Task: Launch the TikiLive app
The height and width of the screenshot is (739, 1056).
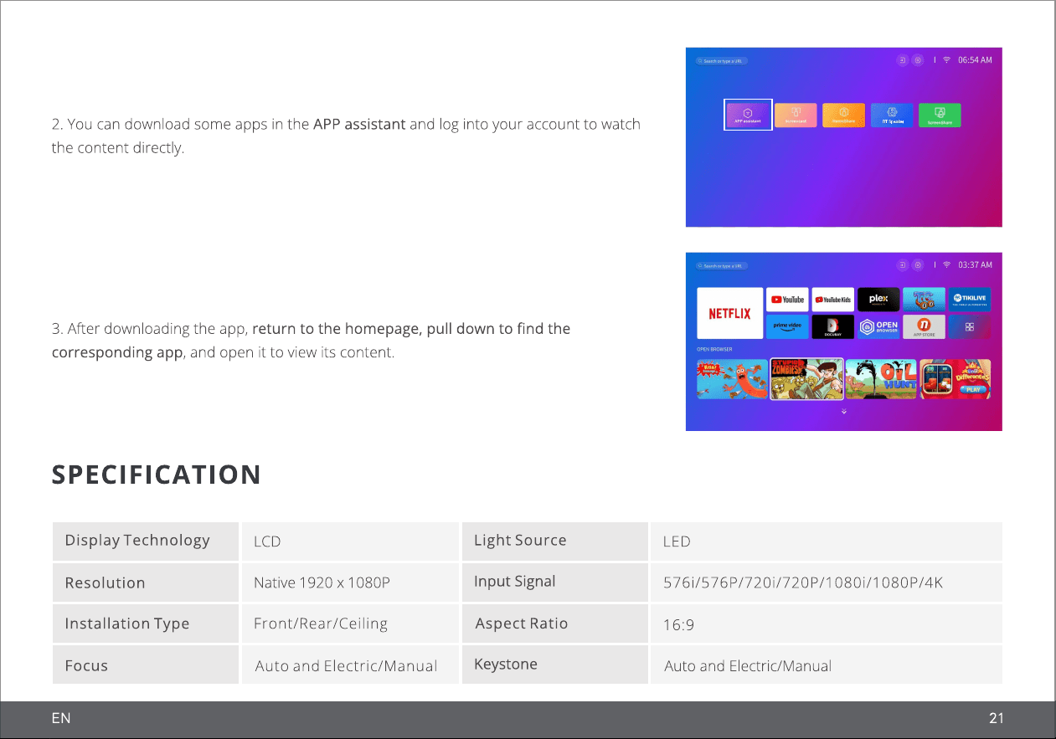Action: (x=970, y=300)
